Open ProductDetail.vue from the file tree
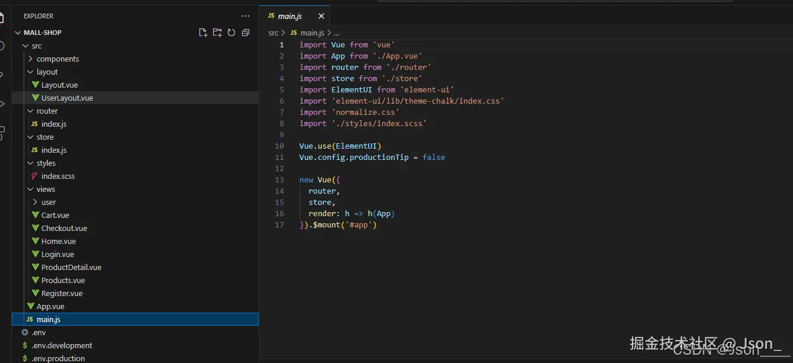 tap(71, 268)
